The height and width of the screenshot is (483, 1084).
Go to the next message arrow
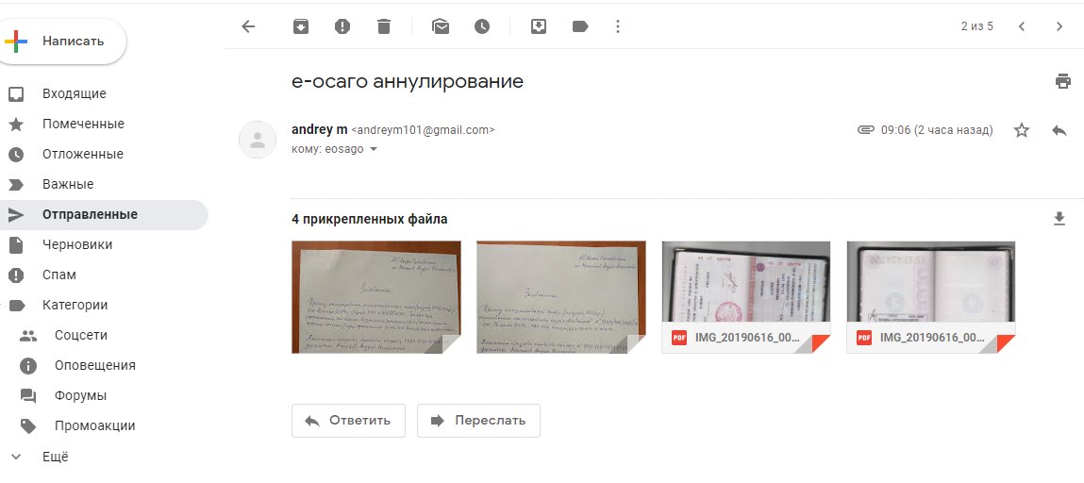(x=1059, y=26)
